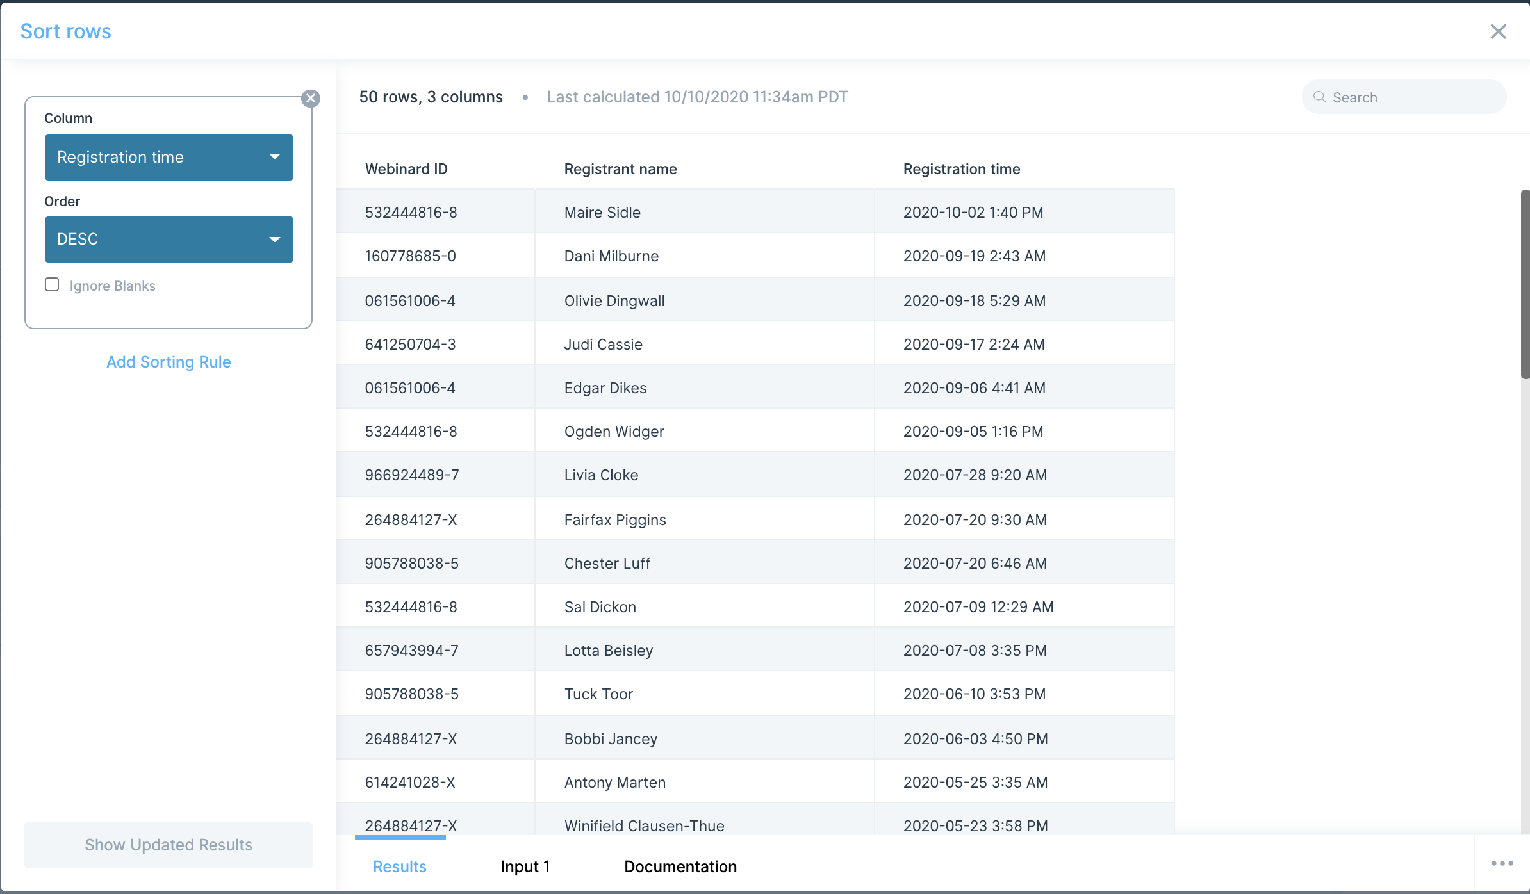The image size is (1530, 894).
Task: Select the Lotta Beisley cell
Action: [x=705, y=650]
